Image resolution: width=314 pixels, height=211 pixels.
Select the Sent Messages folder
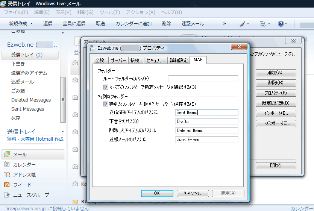[27, 109]
